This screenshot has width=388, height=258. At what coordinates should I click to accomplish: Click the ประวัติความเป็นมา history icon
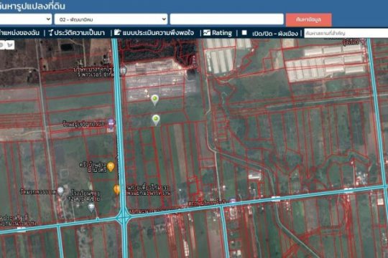point(50,32)
